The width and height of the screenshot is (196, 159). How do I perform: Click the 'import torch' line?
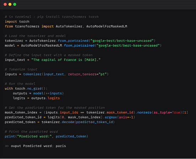tap(17, 22)
